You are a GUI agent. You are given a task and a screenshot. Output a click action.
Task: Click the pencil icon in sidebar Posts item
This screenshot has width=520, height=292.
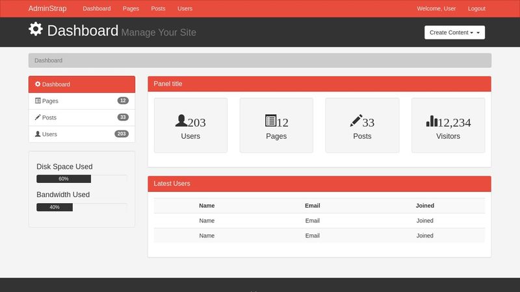38,117
